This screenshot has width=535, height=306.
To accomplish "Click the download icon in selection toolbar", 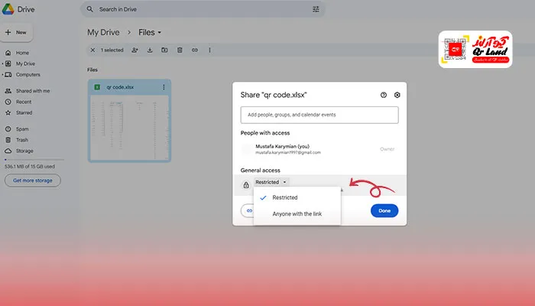I will click(150, 50).
